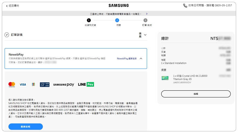Click step 3 訂單完成 indicator
This screenshot has width=238, height=133.
click(145, 20)
